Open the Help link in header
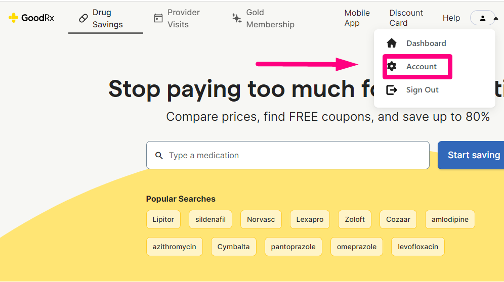Image resolution: width=504 pixels, height=282 pixels. click(451, 18)
